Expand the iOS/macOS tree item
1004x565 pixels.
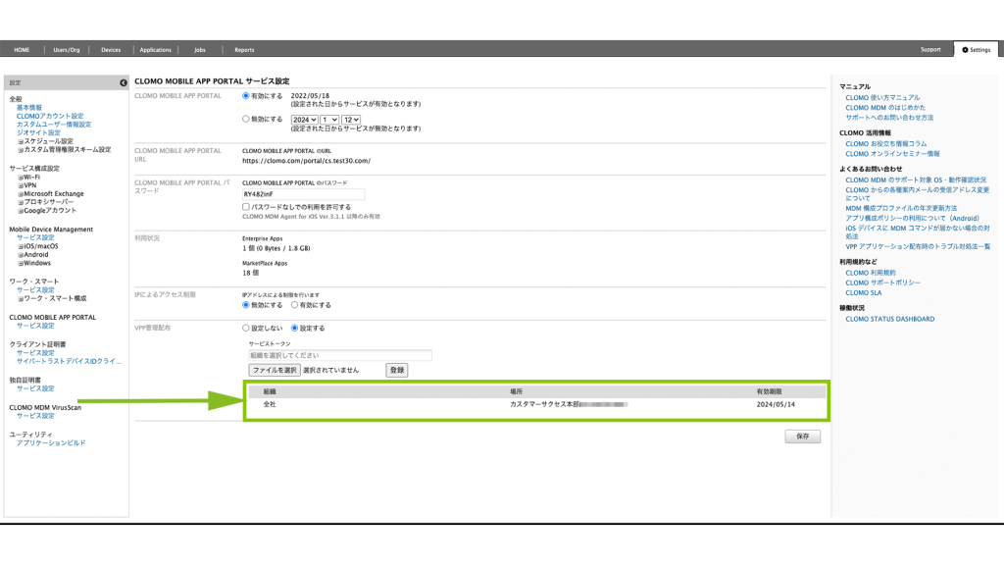click(x=21, y=246)
